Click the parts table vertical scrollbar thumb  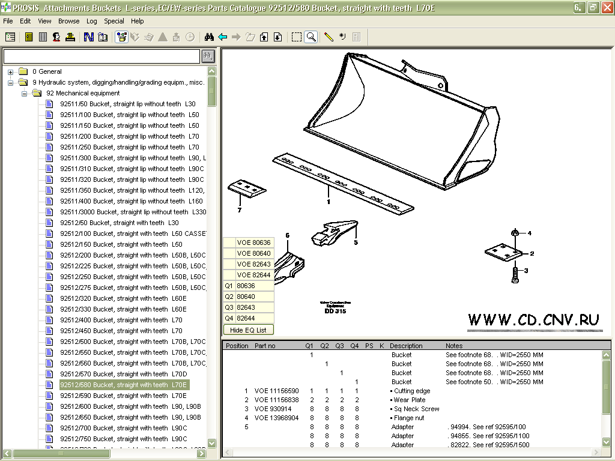pyautogui.click(x=607, y=387)
